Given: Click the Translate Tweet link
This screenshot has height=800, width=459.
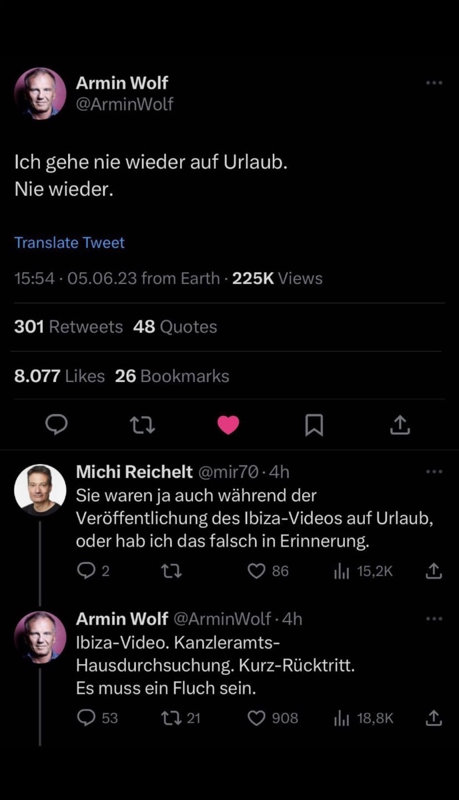Looking at the screenshot, I should tap(69, 243).
